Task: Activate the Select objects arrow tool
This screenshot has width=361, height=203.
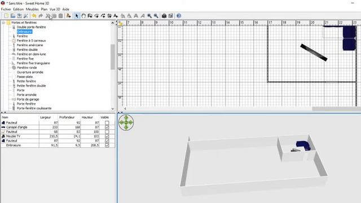Action: point(77,16)
